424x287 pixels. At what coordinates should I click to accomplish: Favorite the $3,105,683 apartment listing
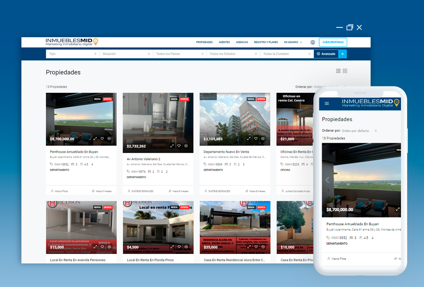256,139
